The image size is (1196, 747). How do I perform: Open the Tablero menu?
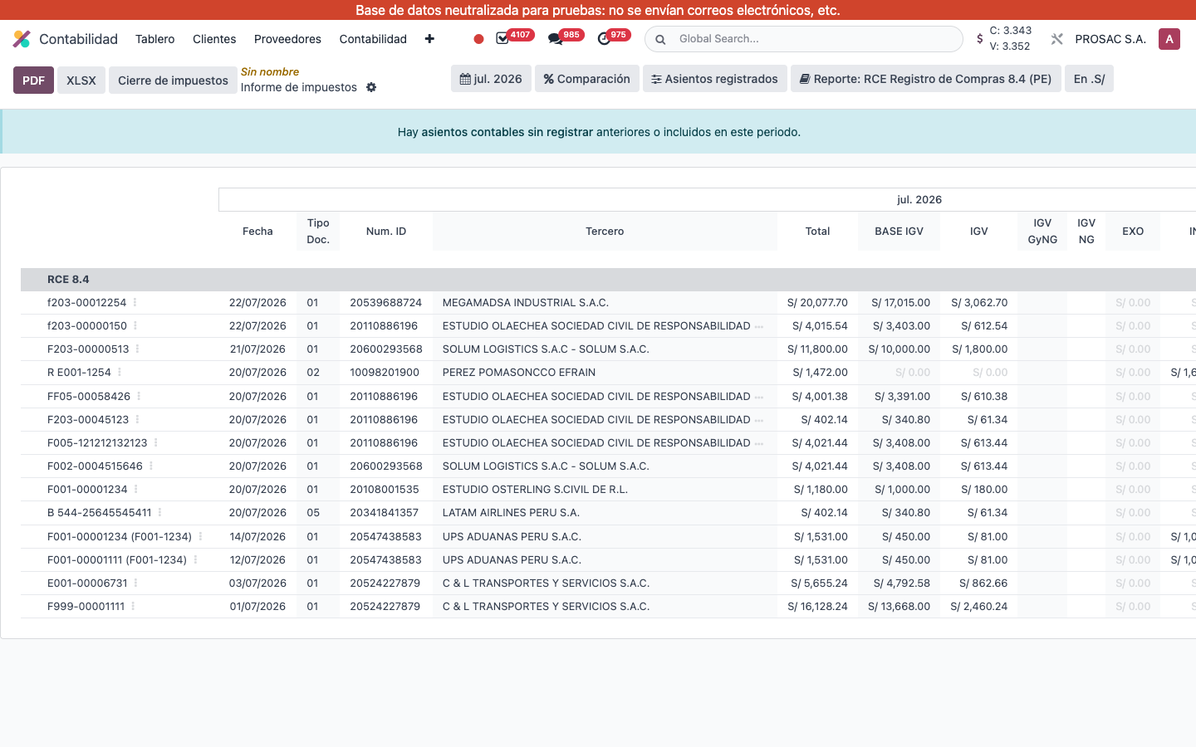tap(155, 39)
